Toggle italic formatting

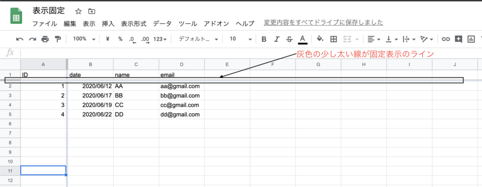coord(277,39)
